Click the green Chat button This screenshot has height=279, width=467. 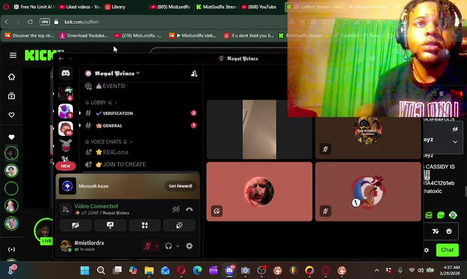[447, 250]
